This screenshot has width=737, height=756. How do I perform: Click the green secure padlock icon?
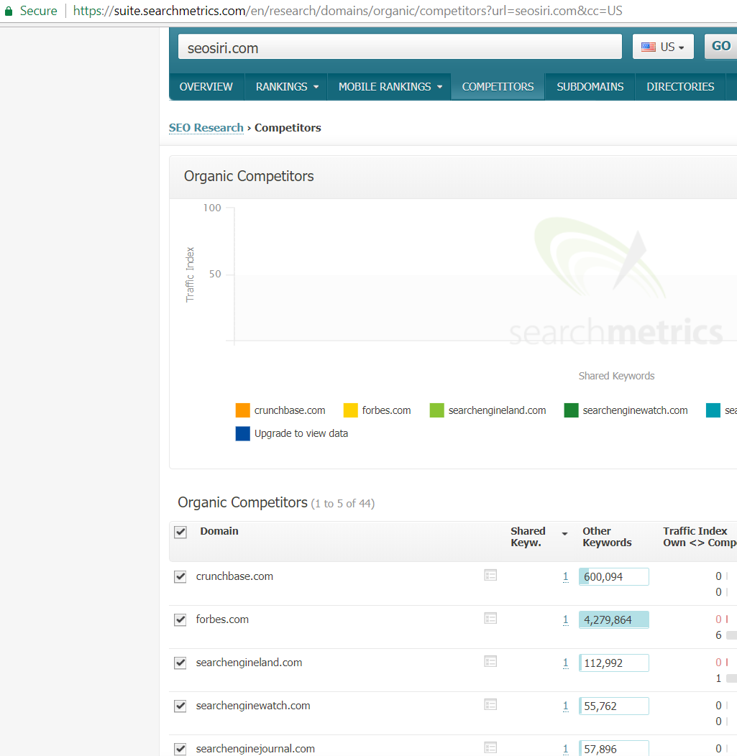click(x=8, y=11)
